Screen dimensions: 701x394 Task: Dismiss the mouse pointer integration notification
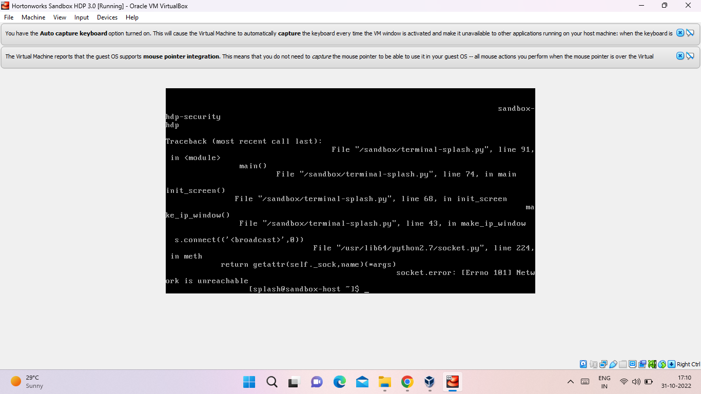click(x=679, y=56)
